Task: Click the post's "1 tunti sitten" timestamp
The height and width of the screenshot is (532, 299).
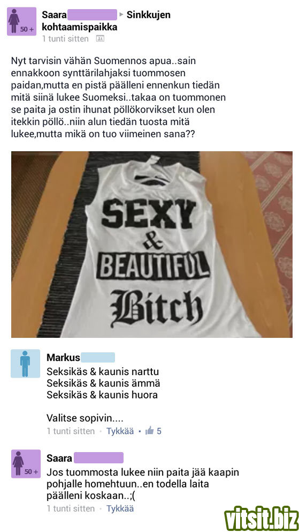Action: pyautogui.click(x=65, y=39)
